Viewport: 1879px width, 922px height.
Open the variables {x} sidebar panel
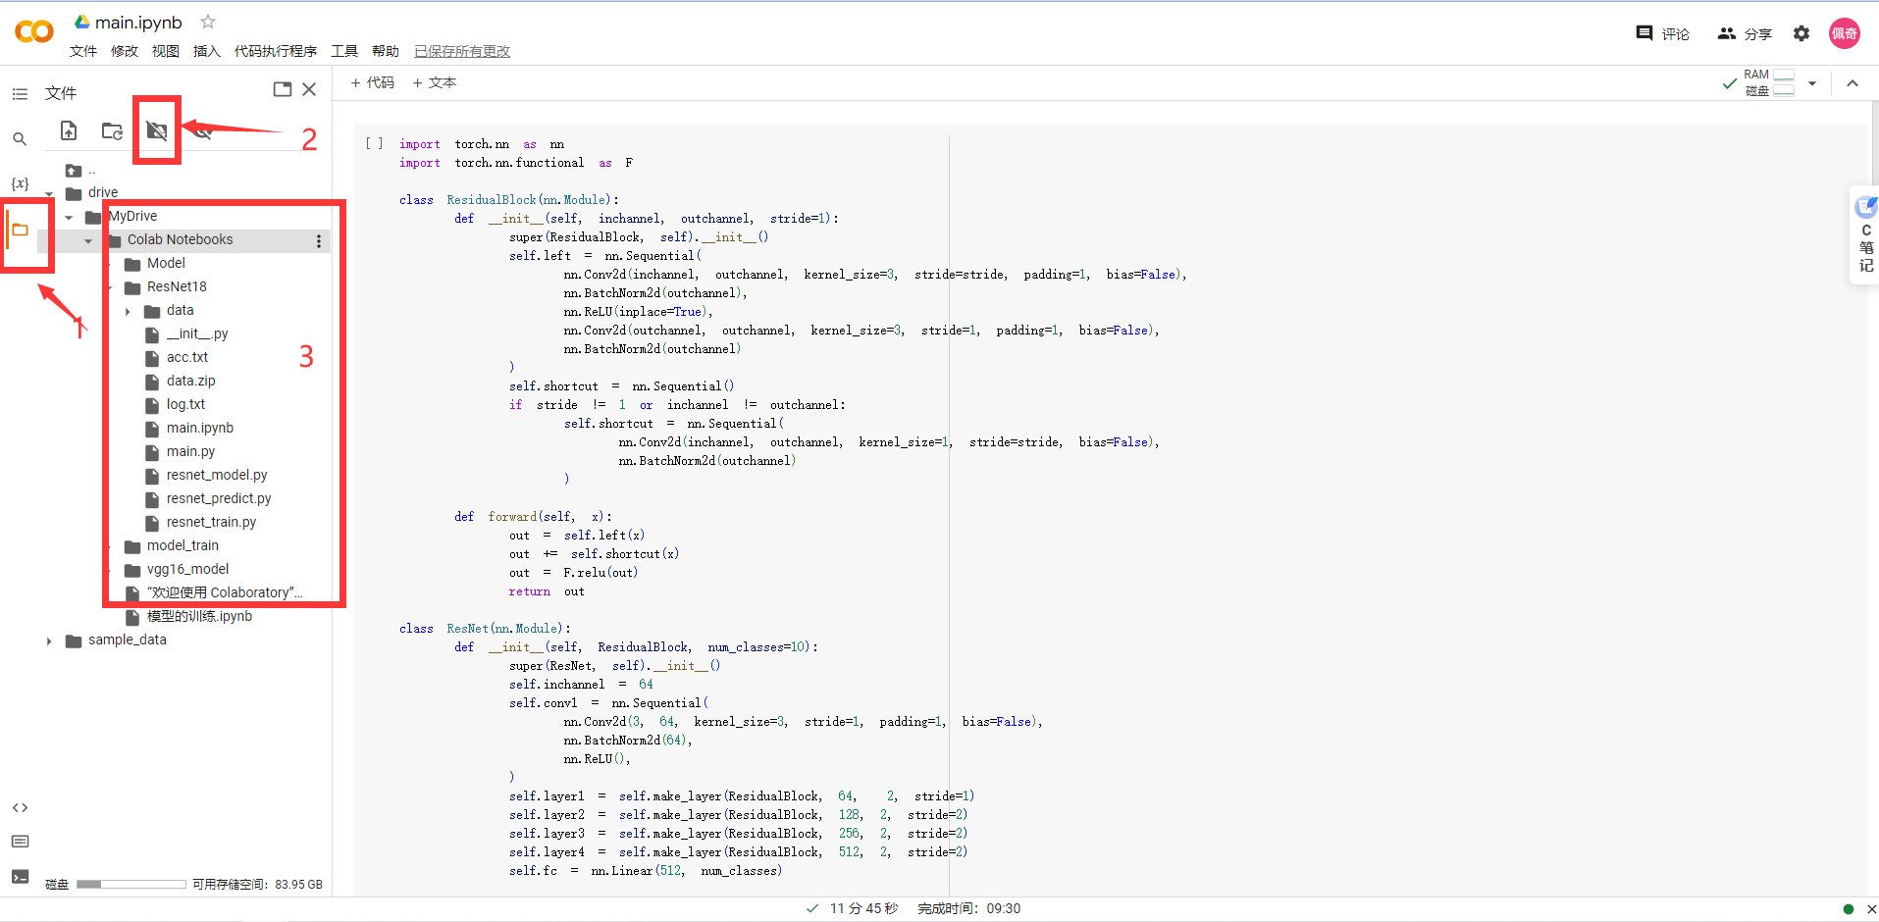pos(20,183)
